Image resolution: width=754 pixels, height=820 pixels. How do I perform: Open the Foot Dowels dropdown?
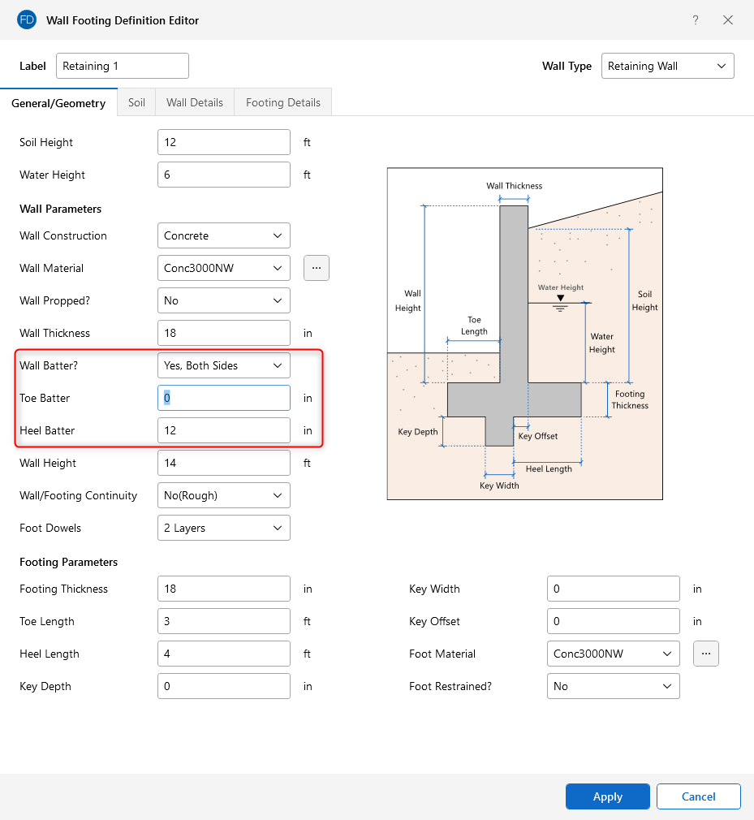point(223,528)
